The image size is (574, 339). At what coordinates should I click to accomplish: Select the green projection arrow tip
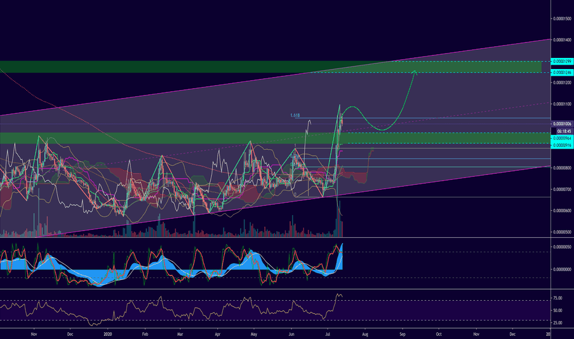click(414, 72)
